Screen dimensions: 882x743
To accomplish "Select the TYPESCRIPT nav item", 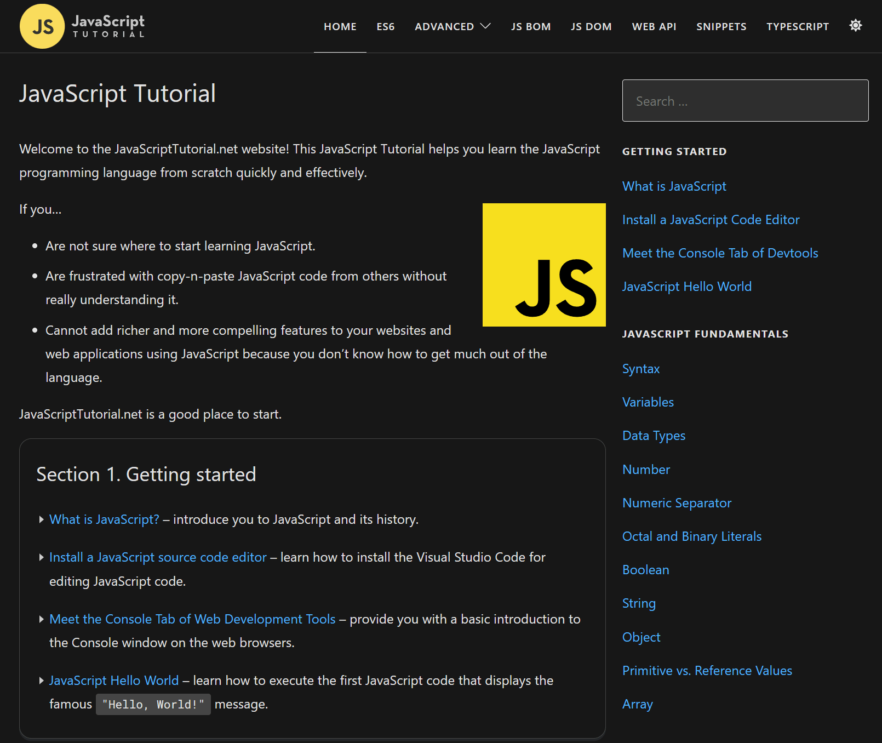I will pyautogui.click(x=798, y=26).
